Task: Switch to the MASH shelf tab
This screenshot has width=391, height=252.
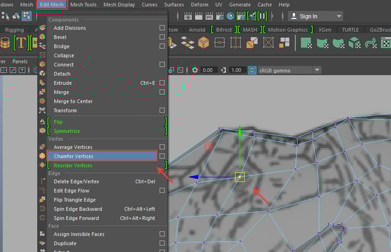Action: 250,30
